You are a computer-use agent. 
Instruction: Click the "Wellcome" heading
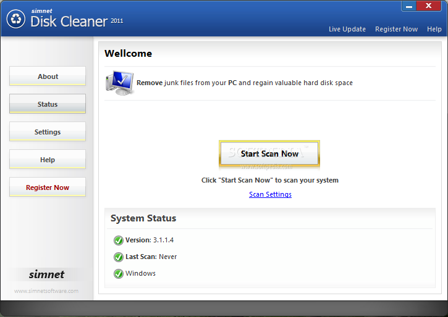[129, 54]
